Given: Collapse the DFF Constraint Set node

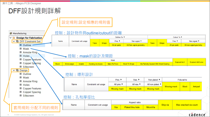Looking at the screenshot, I should coord(14,41).
